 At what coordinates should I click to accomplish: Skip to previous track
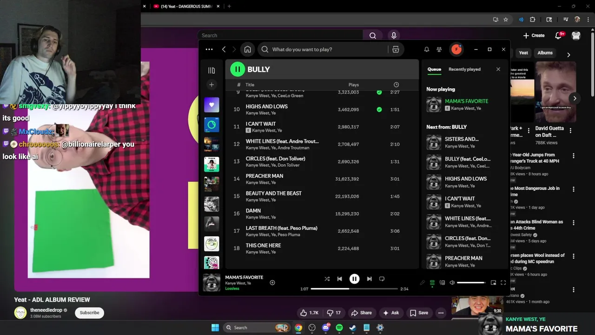(339, 279)
